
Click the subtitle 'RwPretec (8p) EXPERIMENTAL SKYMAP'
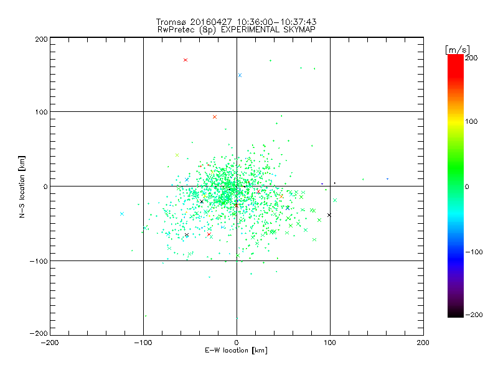[x=236, y=30]
